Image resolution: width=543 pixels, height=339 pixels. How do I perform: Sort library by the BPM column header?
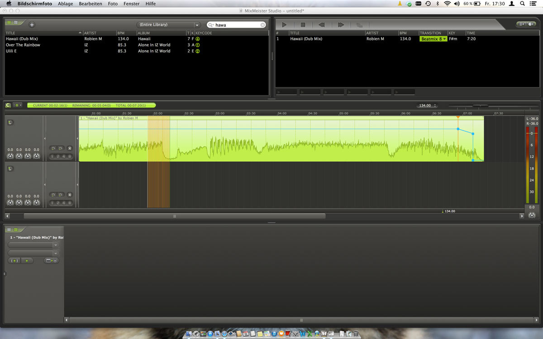(x=126, y=33)
